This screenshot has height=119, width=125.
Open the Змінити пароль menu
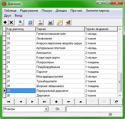point(98,11)
